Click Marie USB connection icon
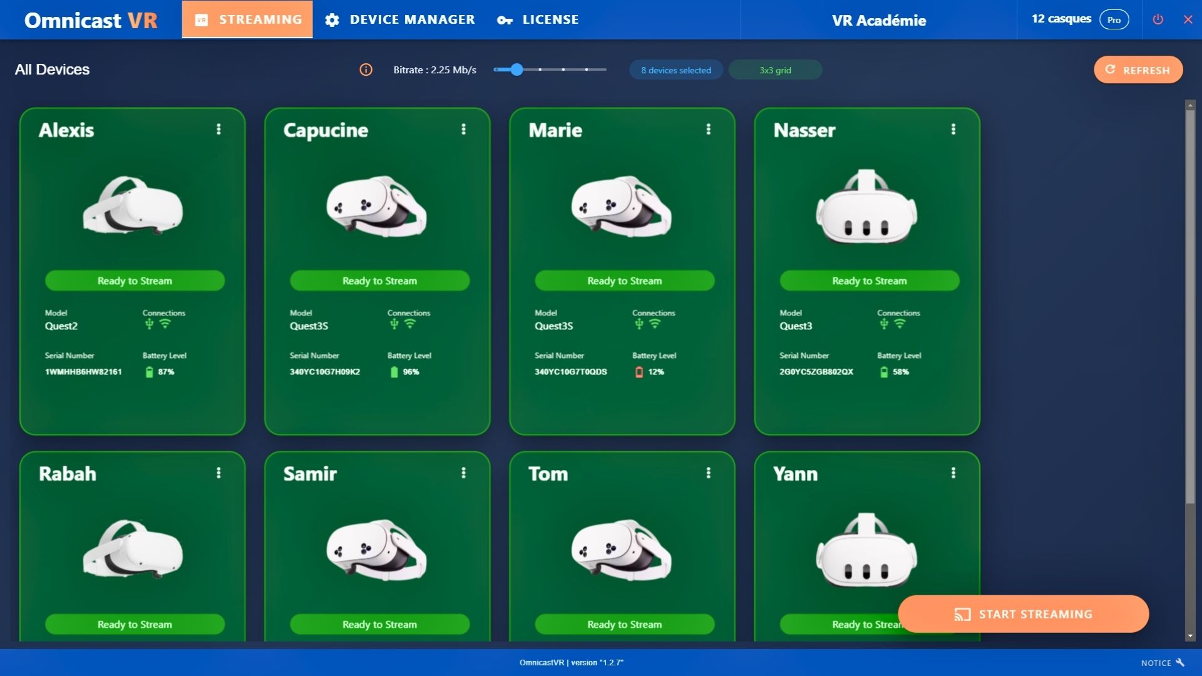 (639, 324)
